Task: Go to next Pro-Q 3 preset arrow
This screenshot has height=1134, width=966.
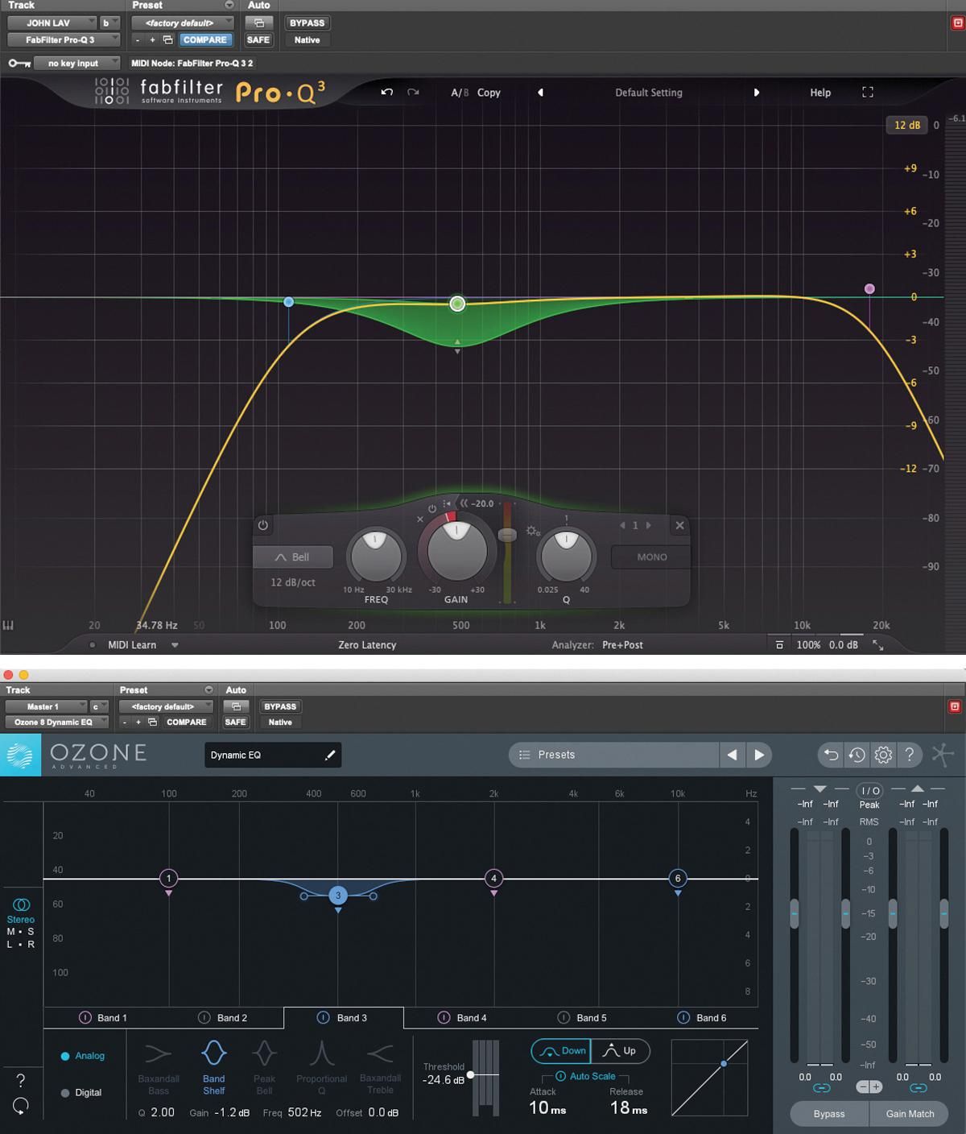Action: pos(757,93)
